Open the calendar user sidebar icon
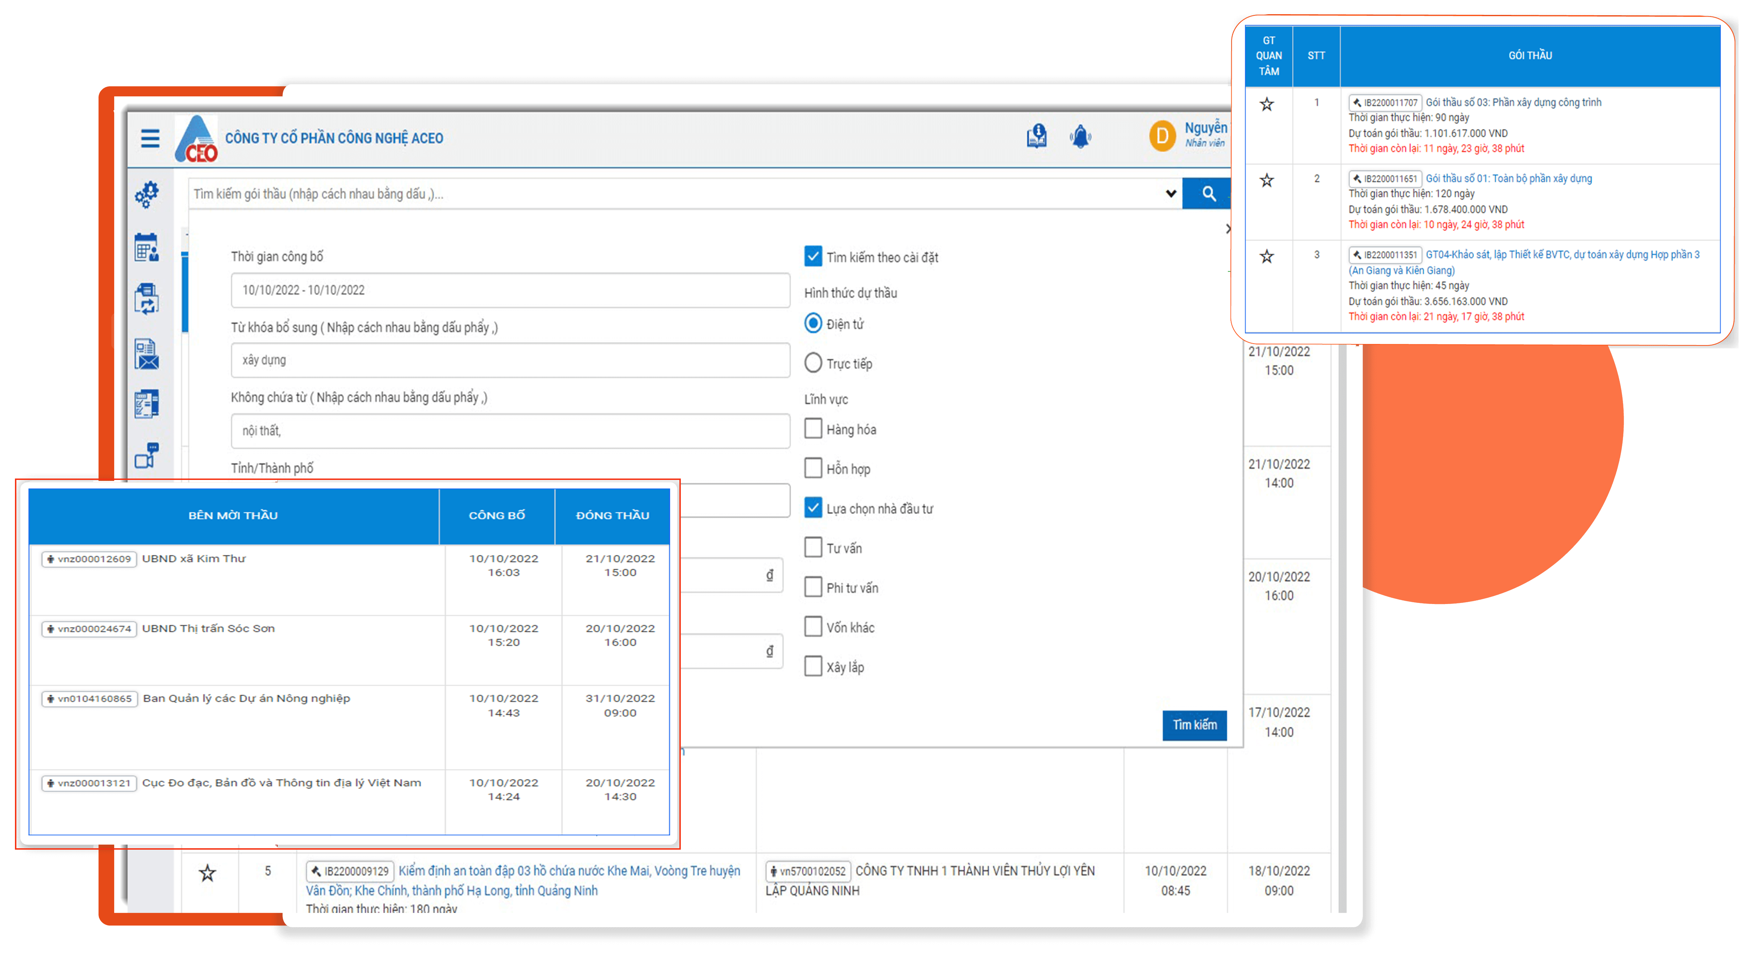This screenshot has width=1755, height=962. [x=147, y=247]
